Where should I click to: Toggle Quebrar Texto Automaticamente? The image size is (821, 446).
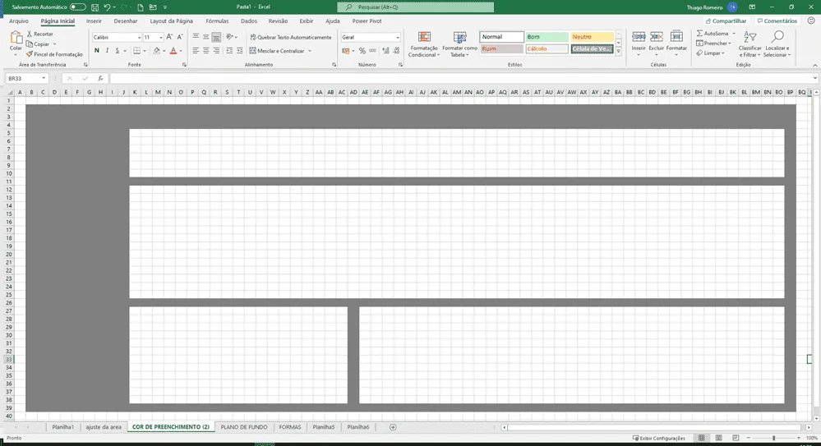pyautogui.click(x=291, y=37)
